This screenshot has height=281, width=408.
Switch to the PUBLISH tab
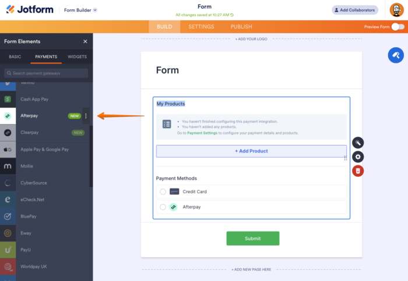pyautogui.click(x=241, y=27)
